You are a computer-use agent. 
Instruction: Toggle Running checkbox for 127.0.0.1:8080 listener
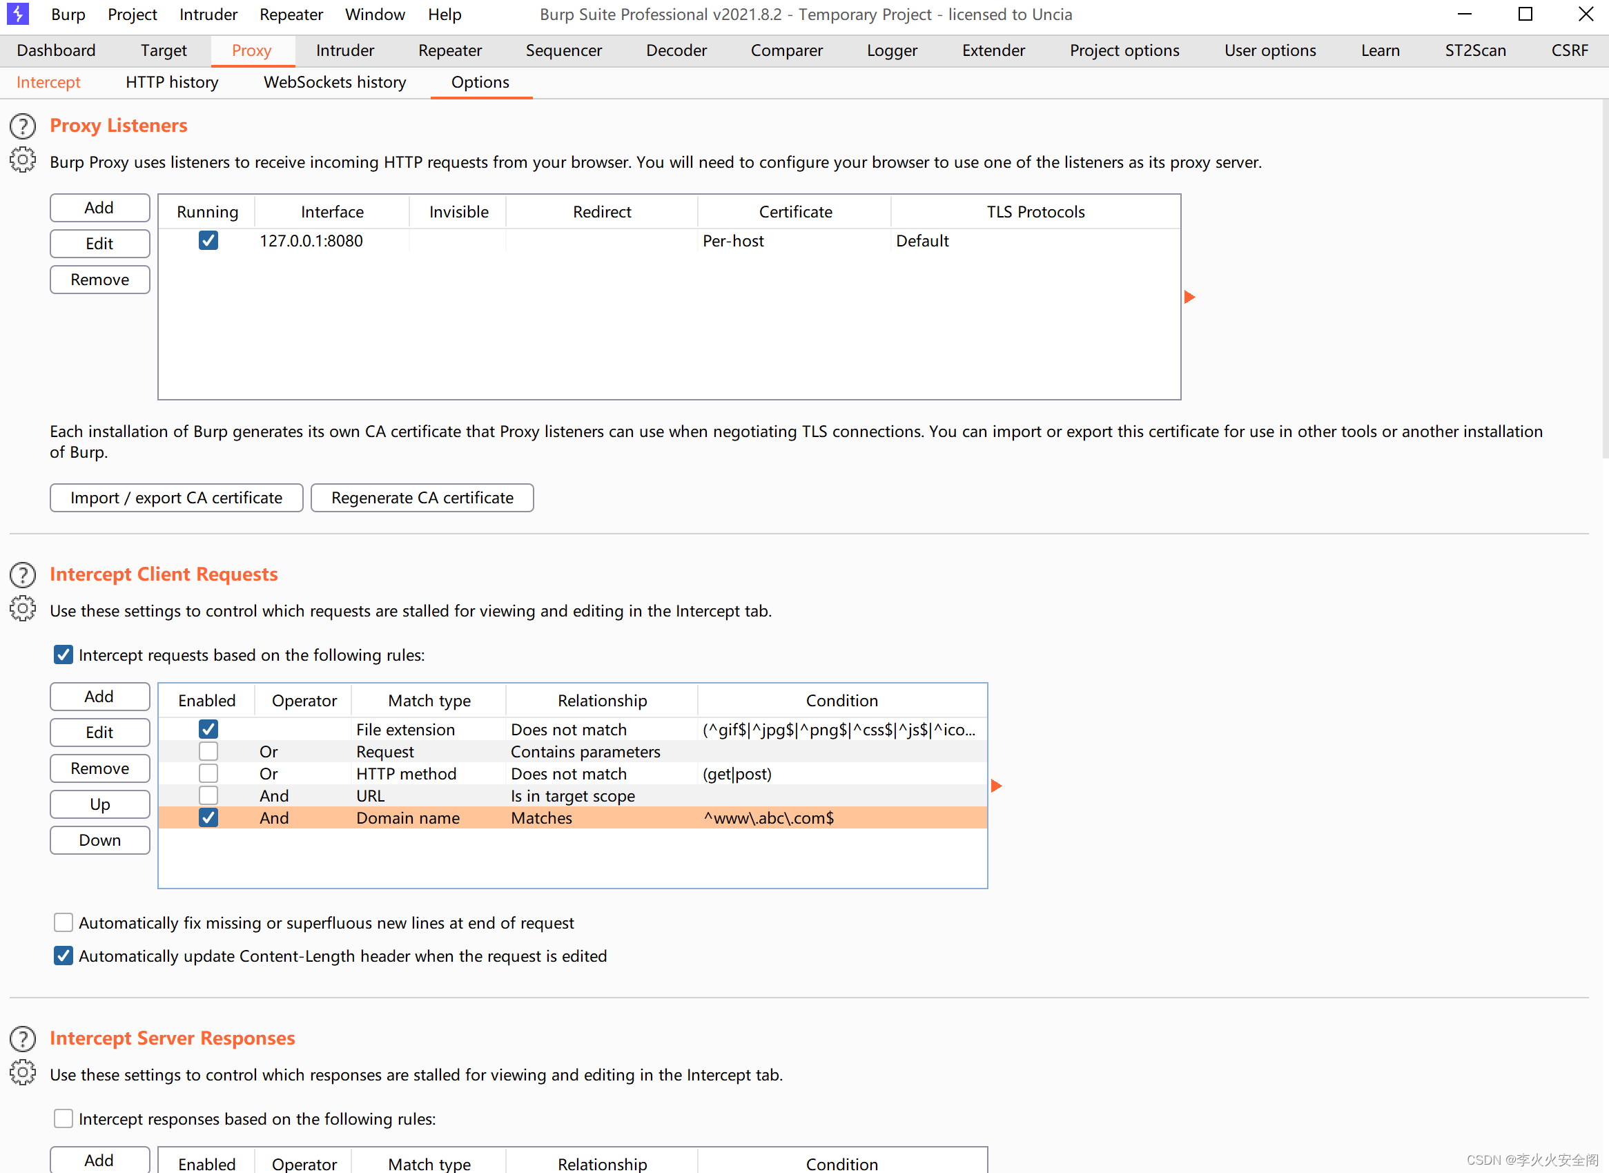[x=208, y=241]
